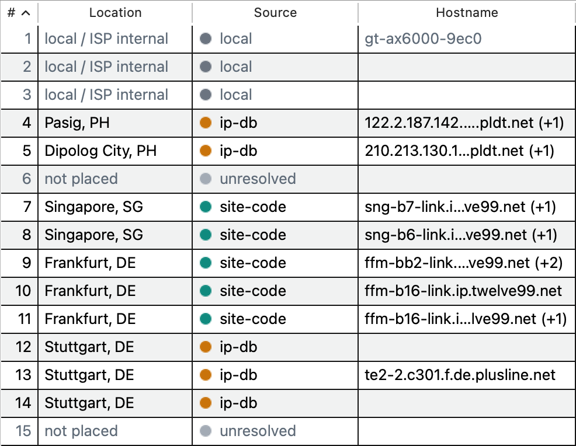The height and width of the screenshot is (446, 576).
Task: Select 'local / ISP internal' in row 1
Action: click(106, 39)
